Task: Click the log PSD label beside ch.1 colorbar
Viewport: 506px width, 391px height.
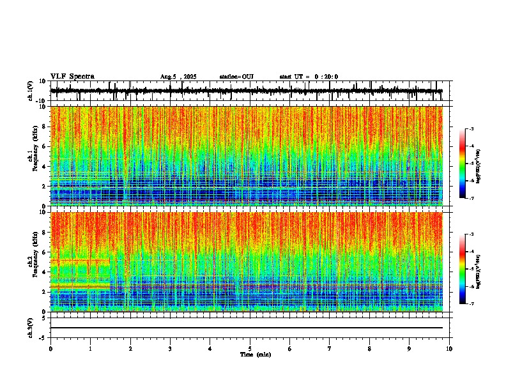Action: [x=478, y=167]
